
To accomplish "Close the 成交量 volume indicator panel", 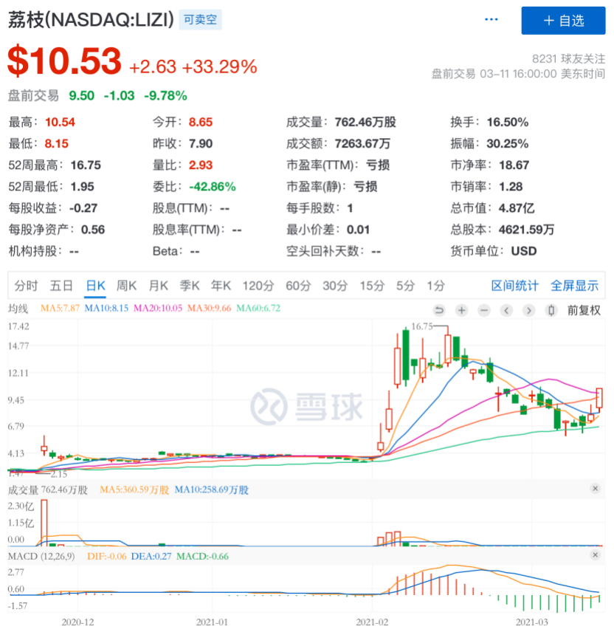I will coord(596,489).
